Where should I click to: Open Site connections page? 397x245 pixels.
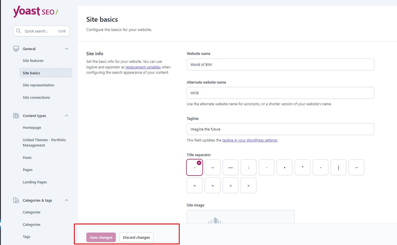(36, 97)
